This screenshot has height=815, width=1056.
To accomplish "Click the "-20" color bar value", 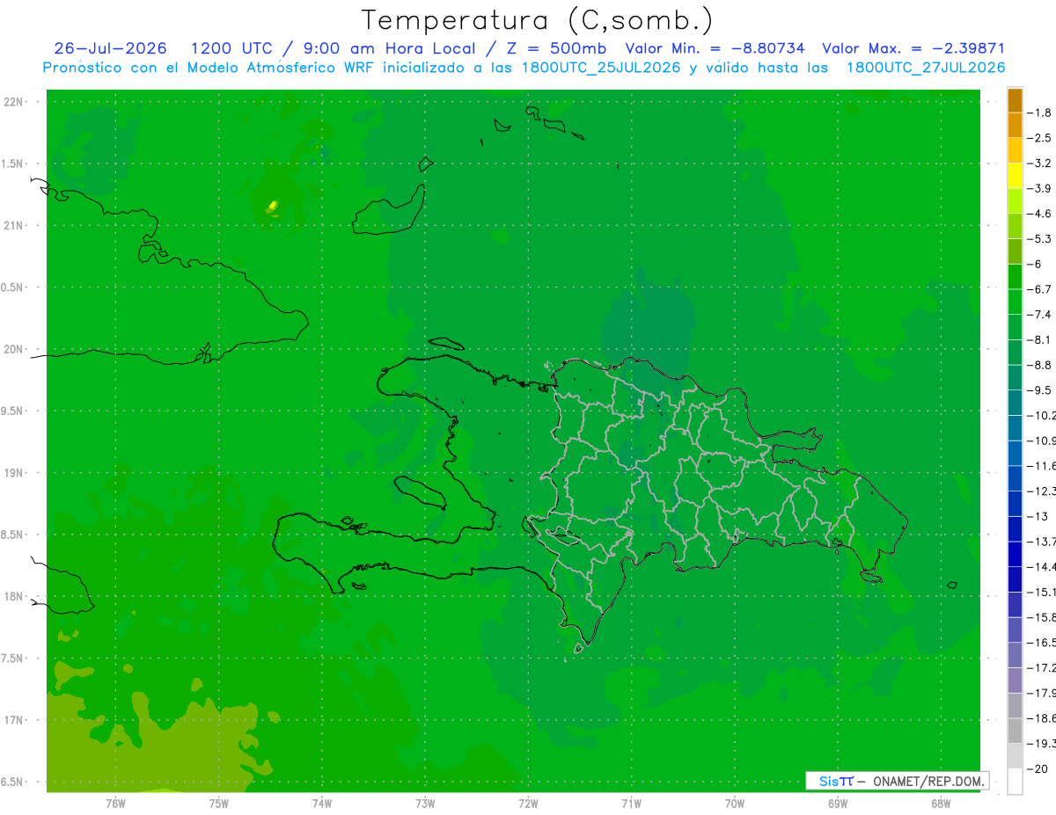I will [1038, 768].
